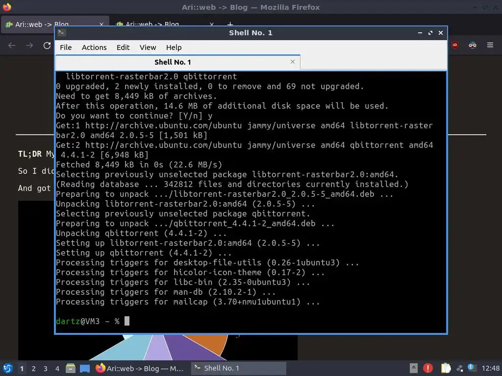
Task: Open the Edit menu in terminal
Action: pyautogui.click(x=123, y=47)
